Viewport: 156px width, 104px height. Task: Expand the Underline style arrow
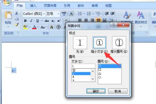(42, 21)
